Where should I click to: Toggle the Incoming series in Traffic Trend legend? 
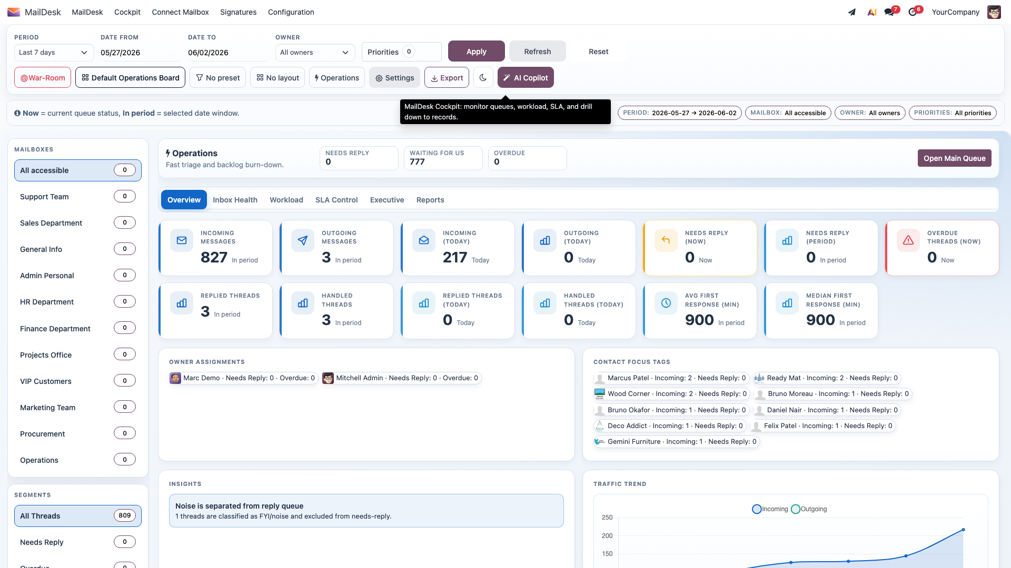(770, 509)
